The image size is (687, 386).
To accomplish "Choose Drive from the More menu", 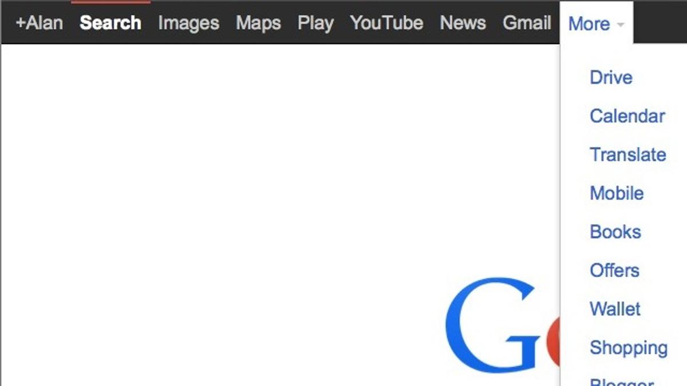I will 611,77.
